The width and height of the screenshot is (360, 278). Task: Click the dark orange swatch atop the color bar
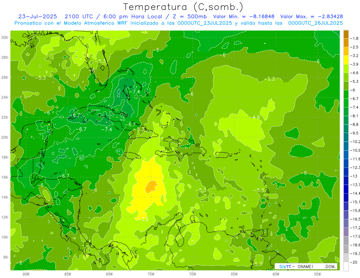[346, 34]
